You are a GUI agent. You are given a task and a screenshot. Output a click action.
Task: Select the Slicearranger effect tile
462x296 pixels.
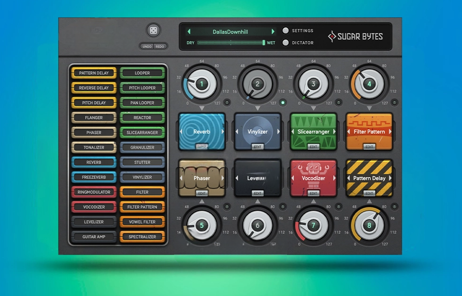coord(313,132)
